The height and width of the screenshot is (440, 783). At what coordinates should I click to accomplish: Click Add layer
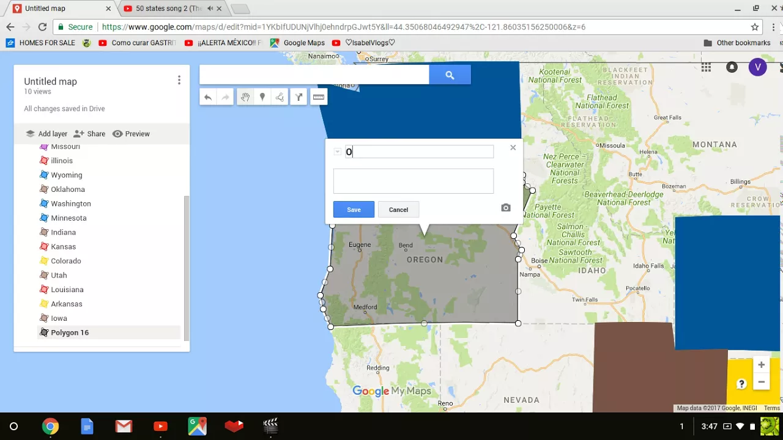(46, 134)
